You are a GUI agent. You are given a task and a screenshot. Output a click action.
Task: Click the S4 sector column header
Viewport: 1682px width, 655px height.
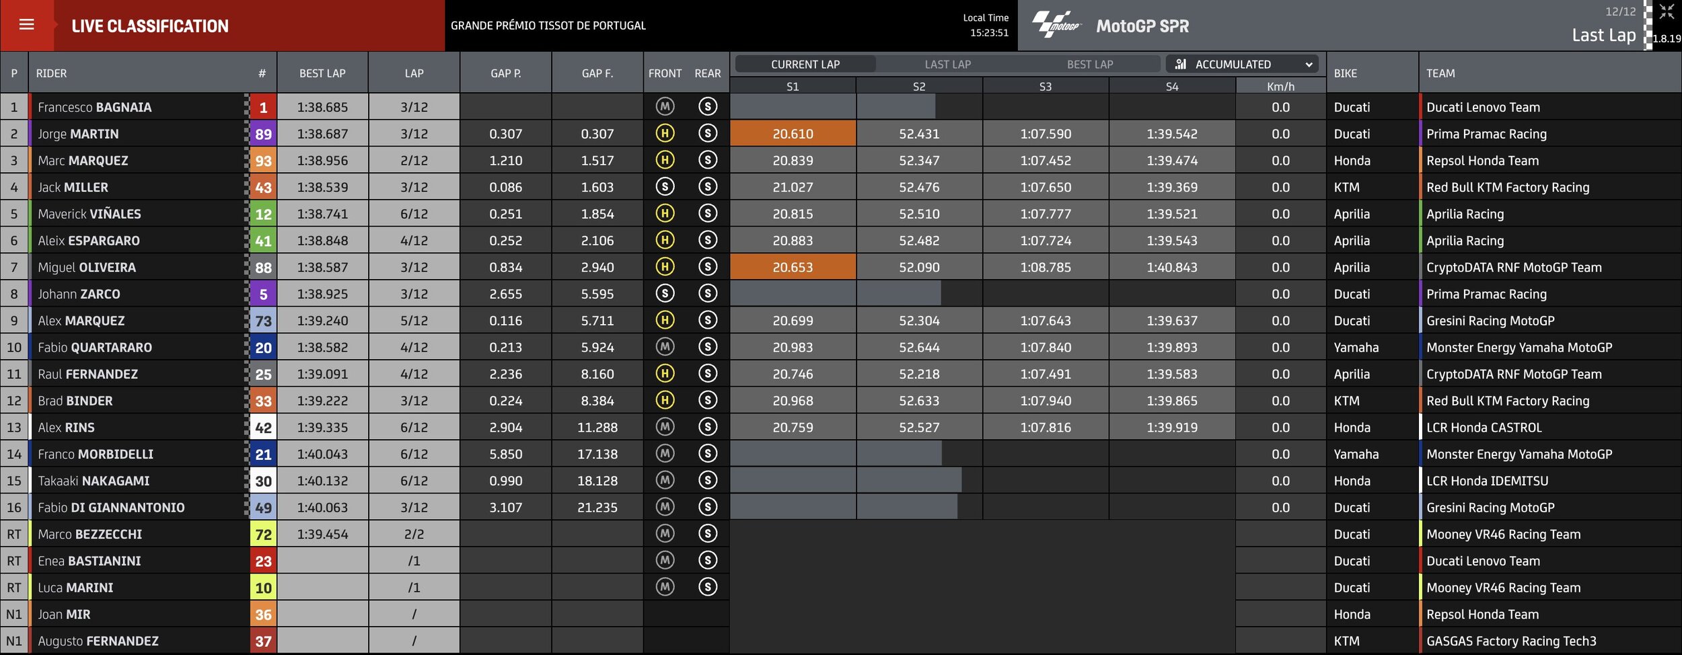1172,86
